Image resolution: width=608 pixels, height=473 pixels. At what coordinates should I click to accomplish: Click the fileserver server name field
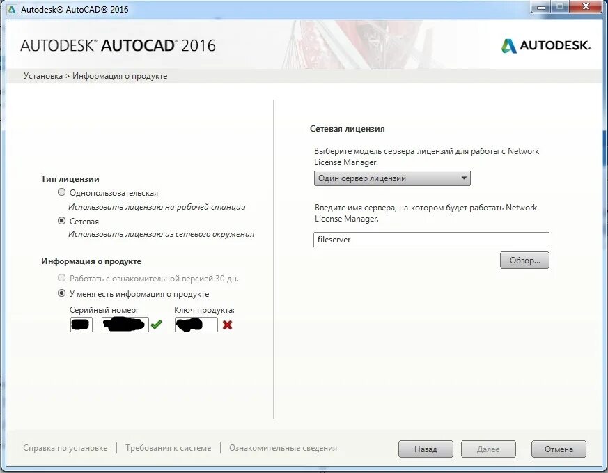[431, 240]
